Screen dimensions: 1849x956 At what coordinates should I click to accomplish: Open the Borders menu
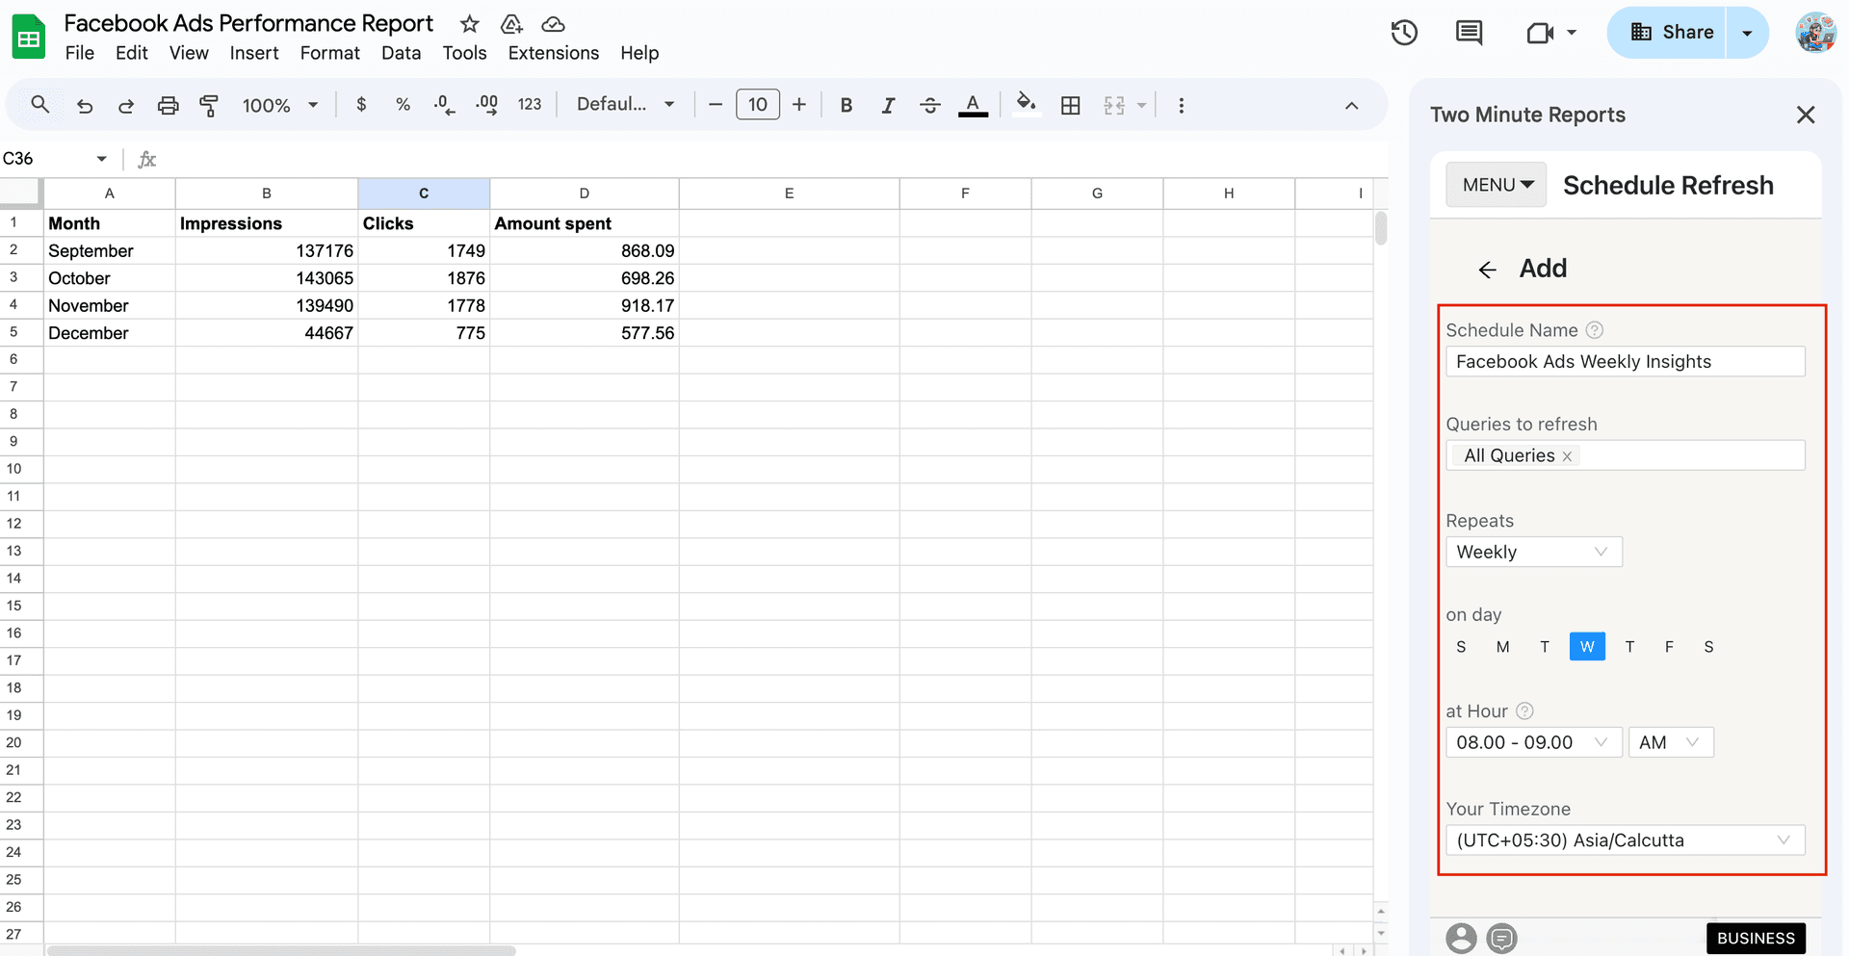(1070, 105)
